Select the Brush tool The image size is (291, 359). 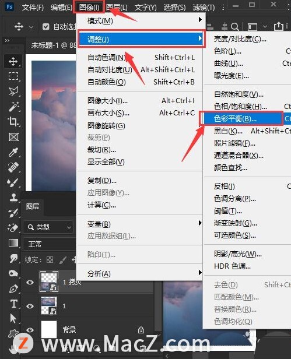(x=13, y=182)
